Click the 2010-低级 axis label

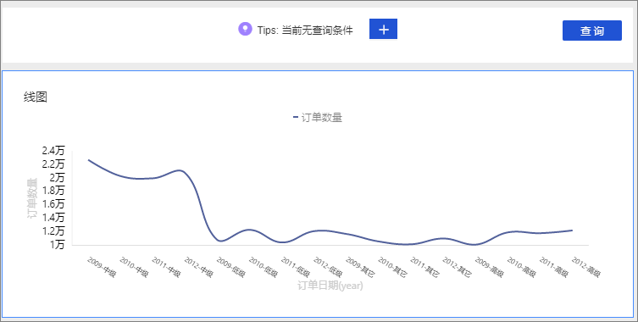click(263, 267)
